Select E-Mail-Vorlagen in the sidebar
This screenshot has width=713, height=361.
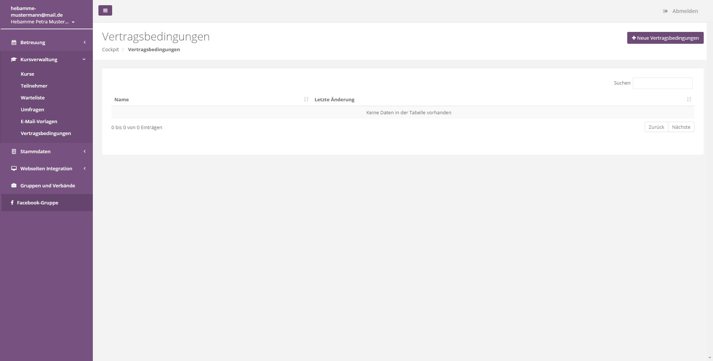coord(39,121)
